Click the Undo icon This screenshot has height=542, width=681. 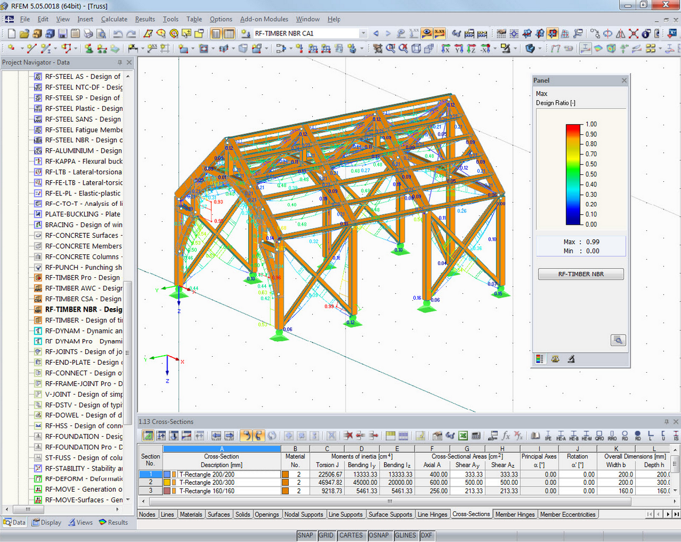(x=117, y=33)
